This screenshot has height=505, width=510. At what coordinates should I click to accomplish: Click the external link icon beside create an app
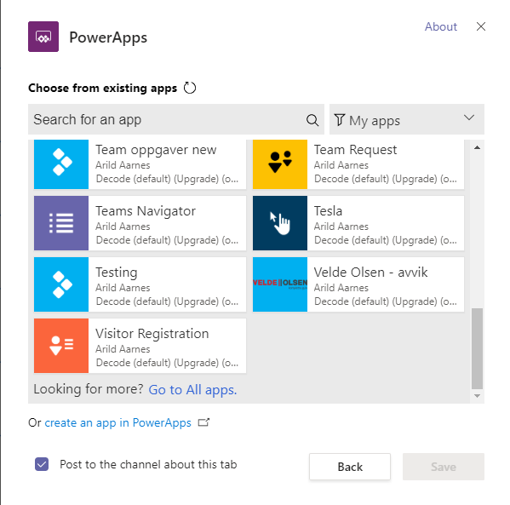pos(203,422)
